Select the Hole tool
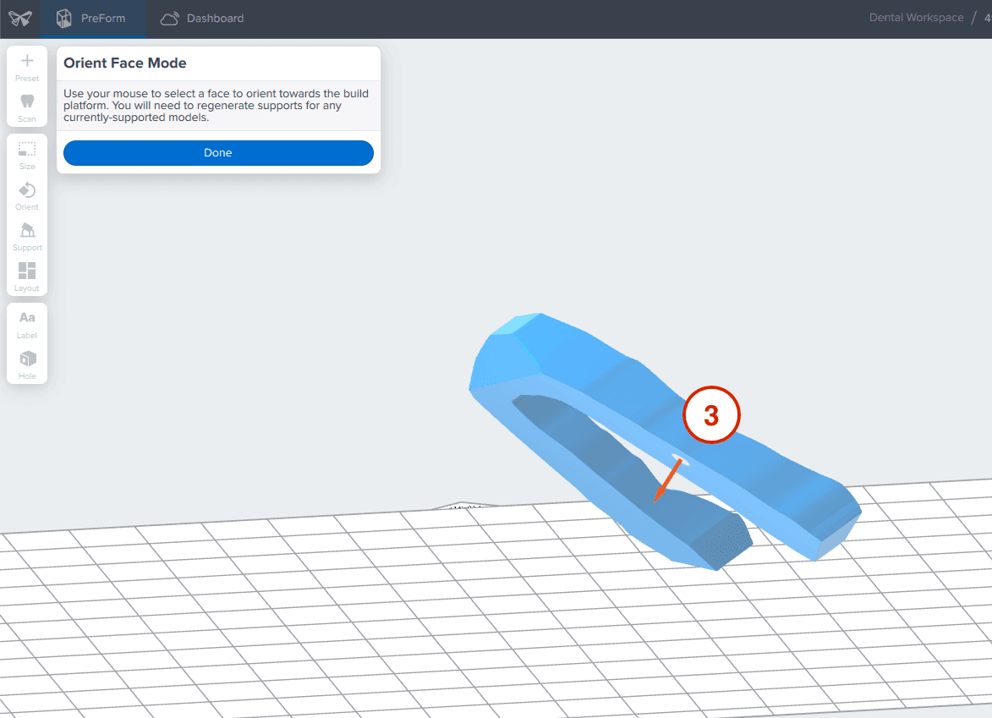 click(x=27, y=364)
